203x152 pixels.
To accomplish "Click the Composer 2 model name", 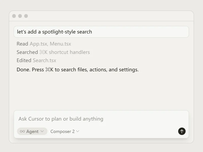I will click(x=62, y=131).
